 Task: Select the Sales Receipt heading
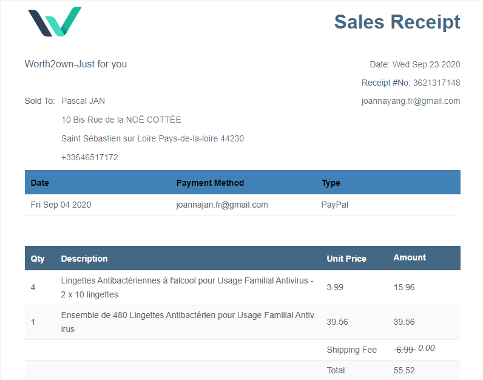click(x=397, y=22)
